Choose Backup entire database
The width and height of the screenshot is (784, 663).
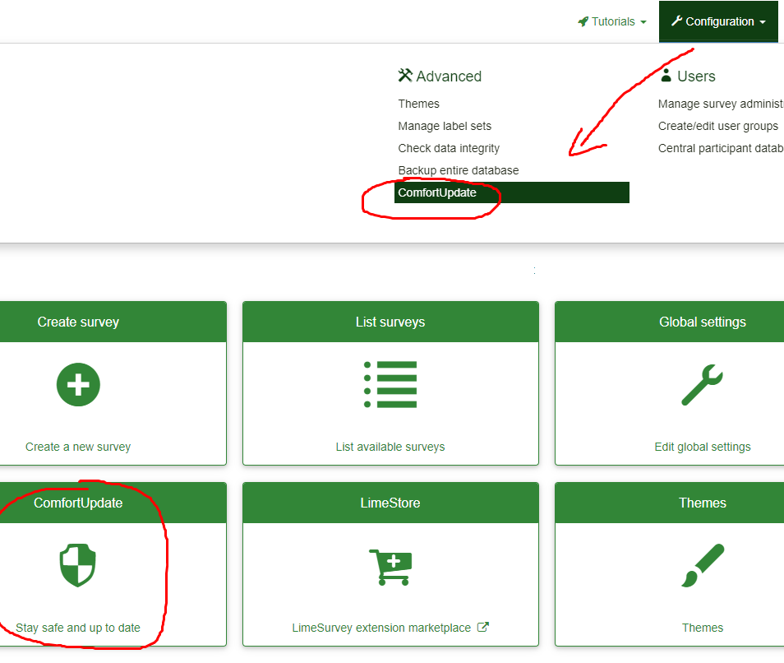tap(459, 170)
